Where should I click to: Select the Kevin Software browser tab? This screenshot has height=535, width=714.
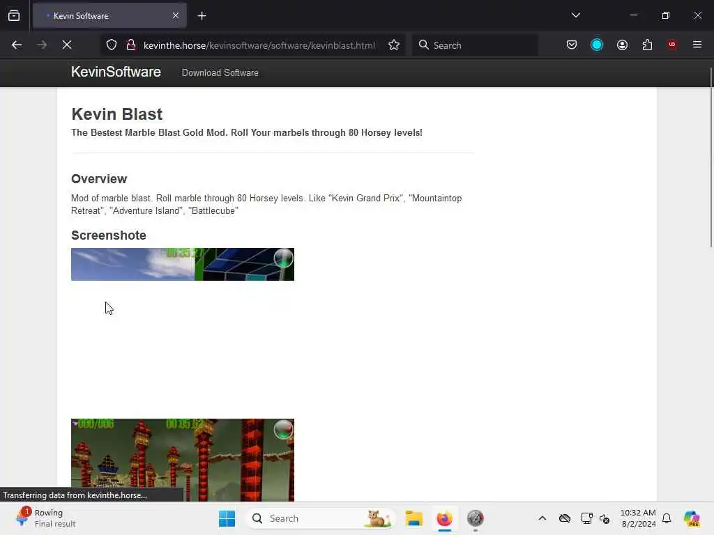pos(109,16)
